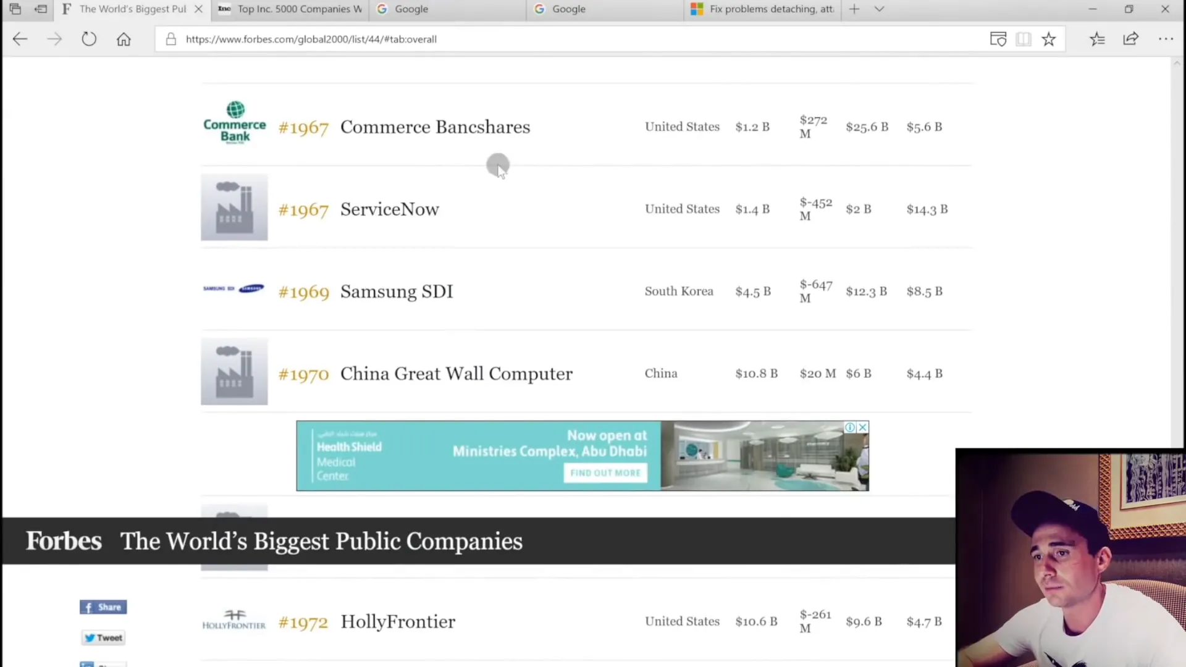Click the #1967 rank of Commerce Bancshares
The width and height of the screenshot is (1186, 667).
click(303, 128)
